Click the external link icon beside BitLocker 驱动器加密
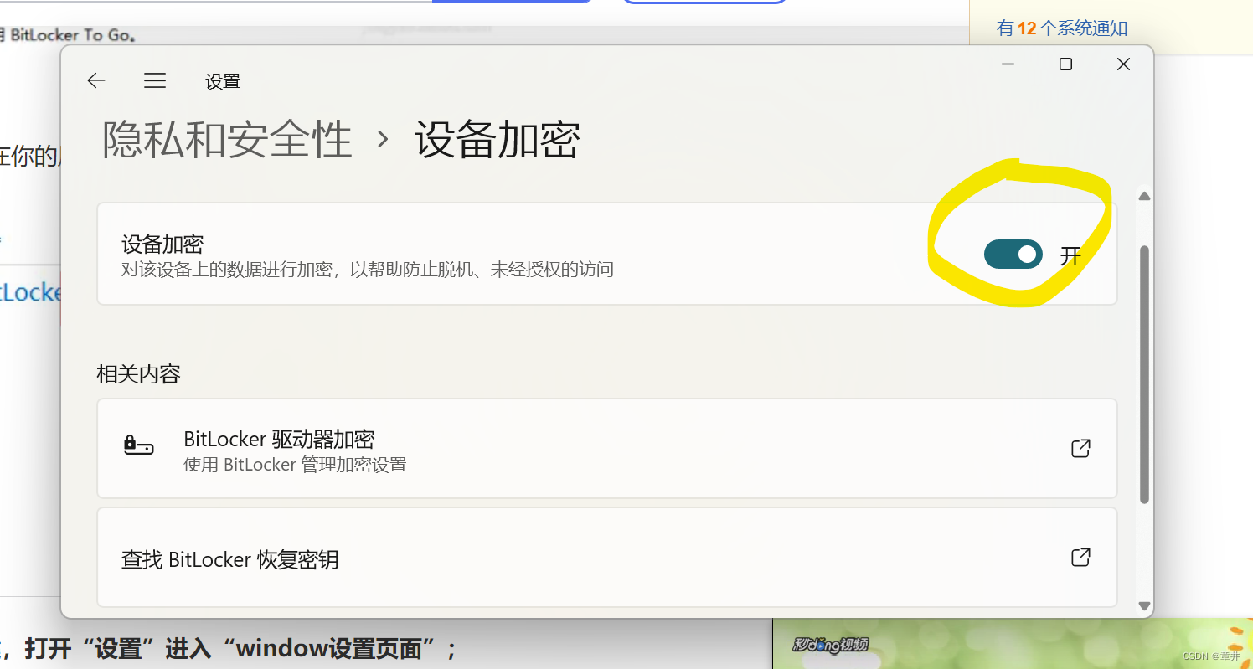1253x669 pixels. tap(1080, 449)
